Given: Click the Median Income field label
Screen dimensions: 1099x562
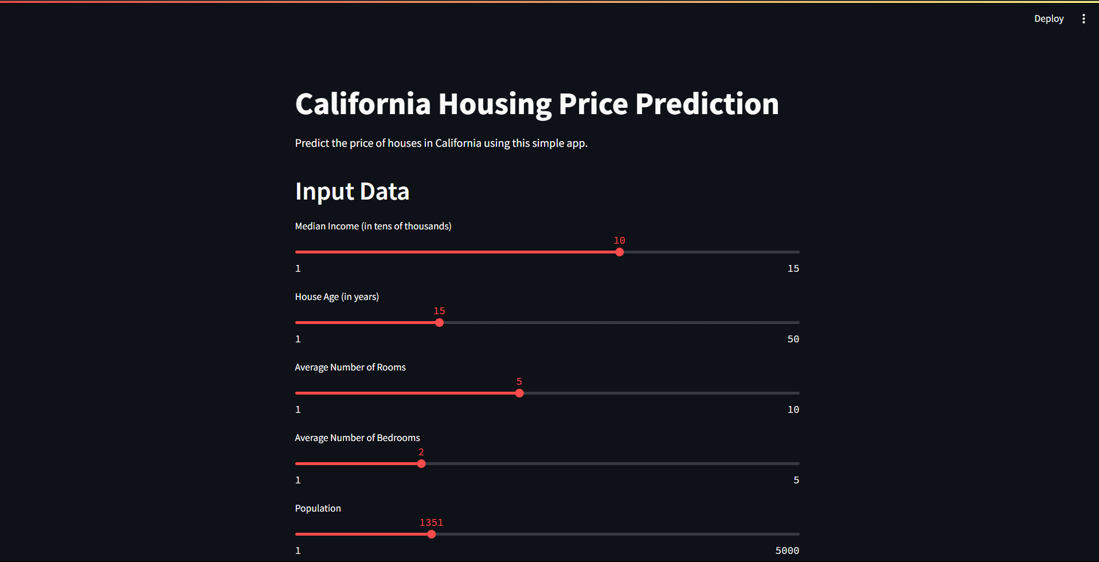Looking at the screenshot, I should tap(373, 227).
